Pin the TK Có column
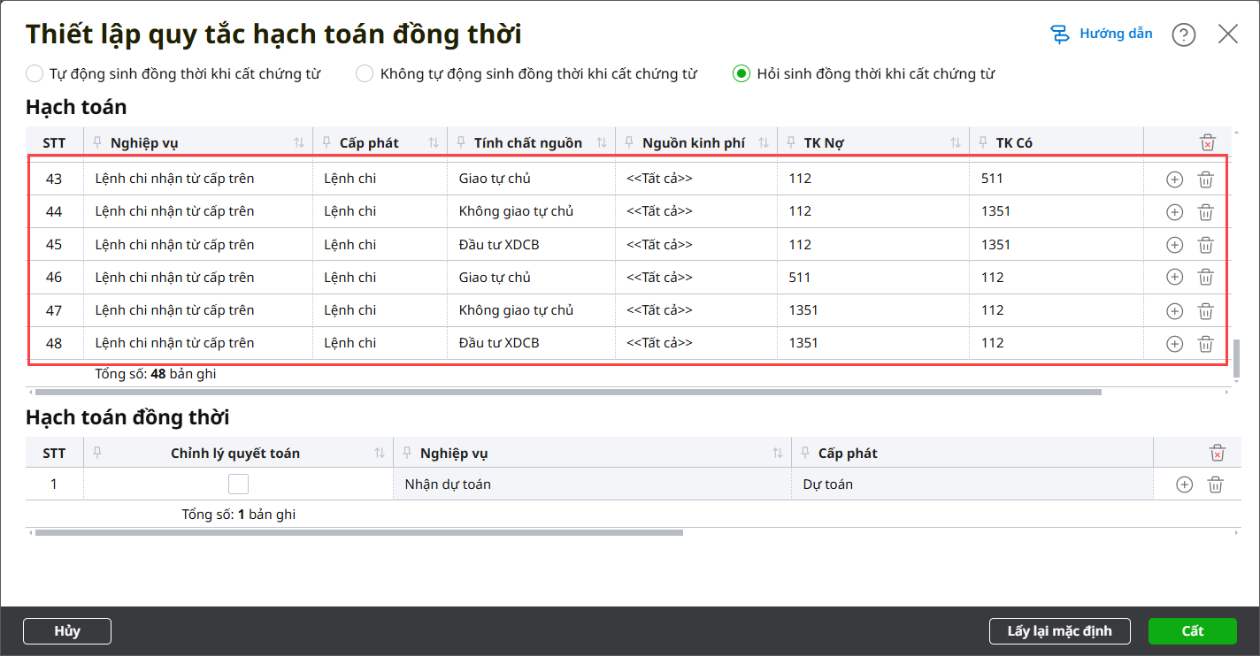This screenshot has height=656, width=1260. 983,142
